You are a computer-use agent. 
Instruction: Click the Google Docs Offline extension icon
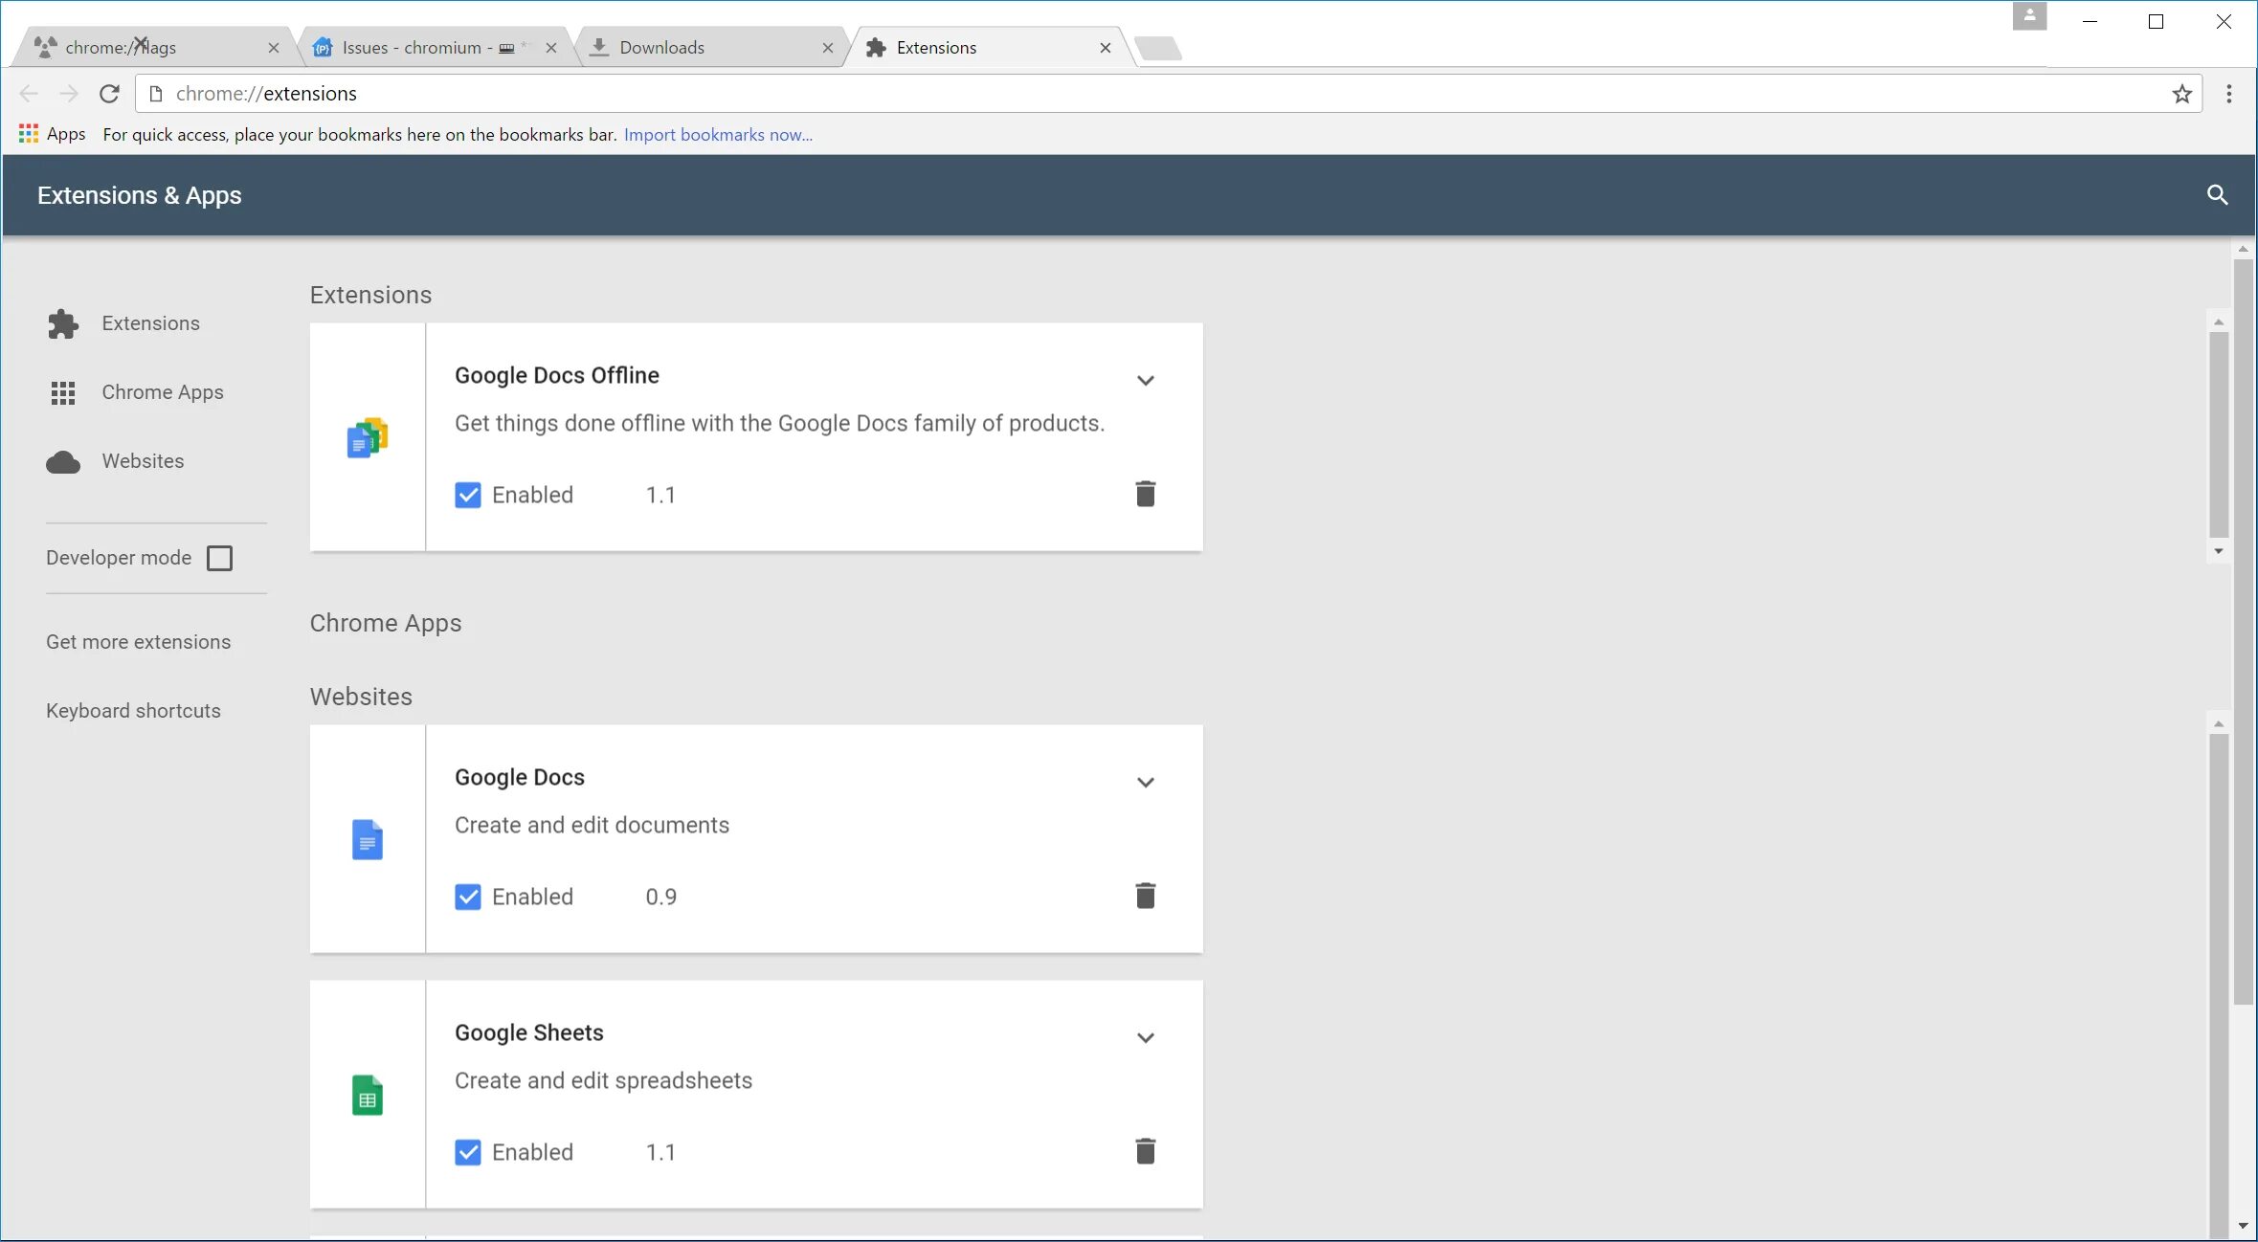click(366, 436)
